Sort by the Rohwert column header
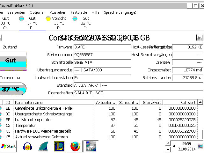The height and width of the screenshot is (153, 204). point(180,103)
